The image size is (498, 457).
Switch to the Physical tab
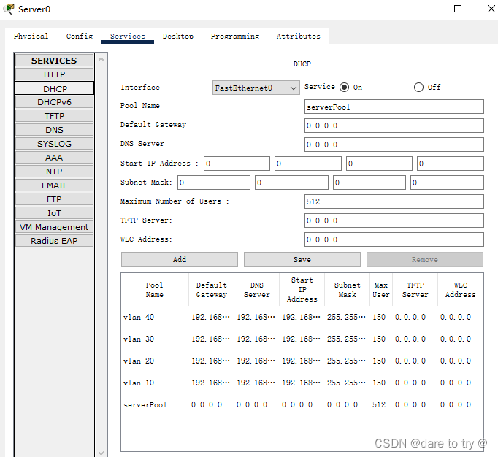[31, 37]
